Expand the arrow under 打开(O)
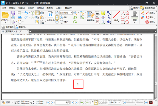 pos(5,23)
